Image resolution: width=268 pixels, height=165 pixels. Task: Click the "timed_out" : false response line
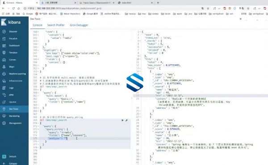158,38
